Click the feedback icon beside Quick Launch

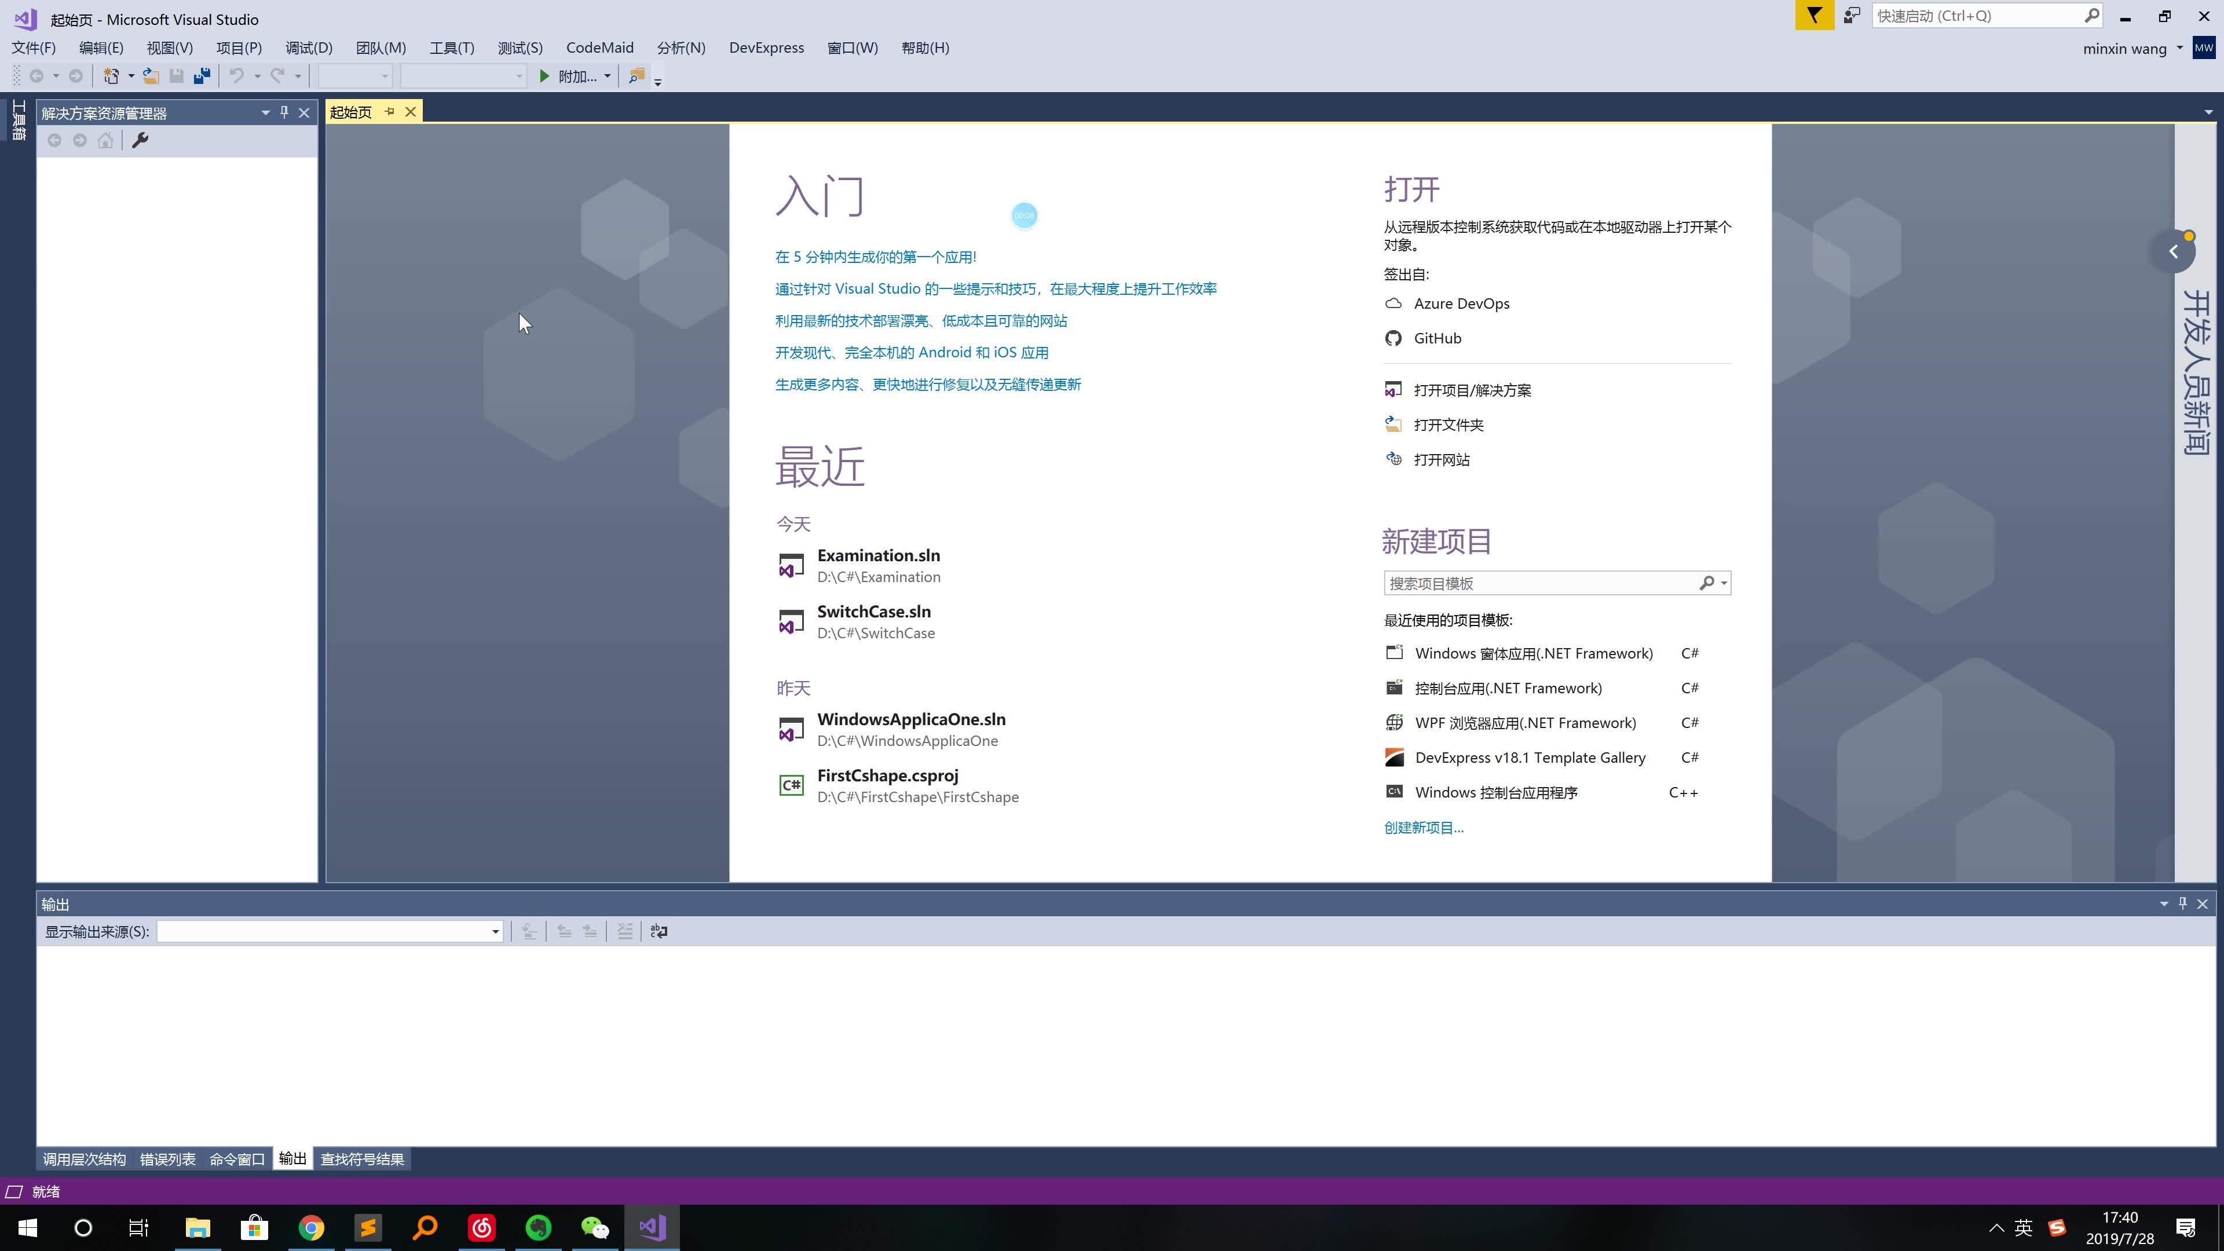(x=1851, y=16)
